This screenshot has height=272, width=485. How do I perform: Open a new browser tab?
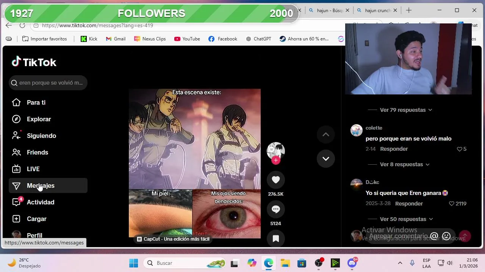[408, 11]
